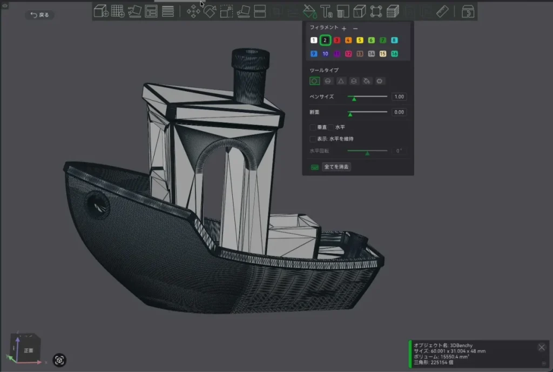Select indigo filament 10 swatch

[x=325, y=53]
